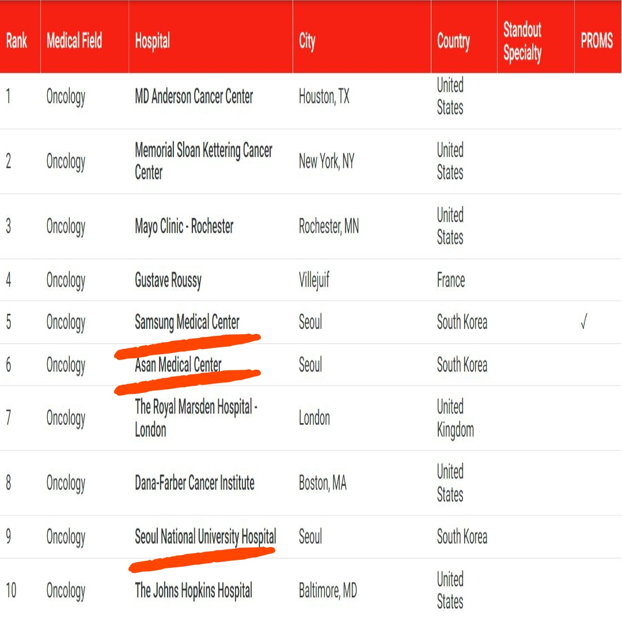Click Oncology in the Mayo Clinic row
Viewport: 622px width, 622px height.
pyautogui.click(x=66, y=227)
